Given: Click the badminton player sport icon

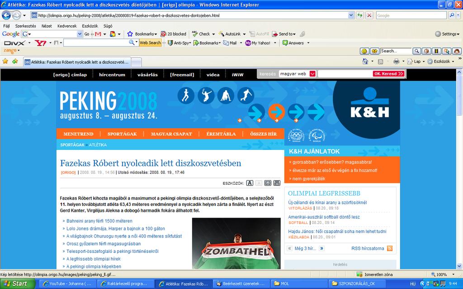Looking at the screenshot, I should click(x=206, y=96).
